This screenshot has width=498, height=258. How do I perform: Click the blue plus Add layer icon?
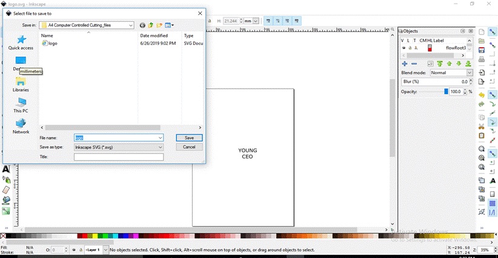click(x=405, y=63)
